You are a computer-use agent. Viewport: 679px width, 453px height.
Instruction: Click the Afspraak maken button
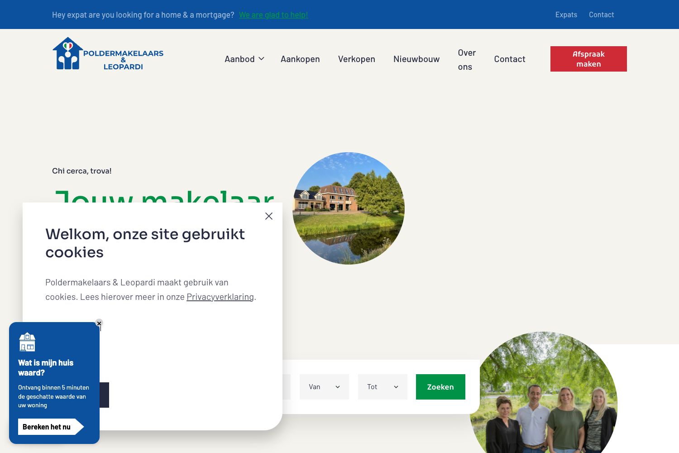pyautogui.click(x=588, y=59)
